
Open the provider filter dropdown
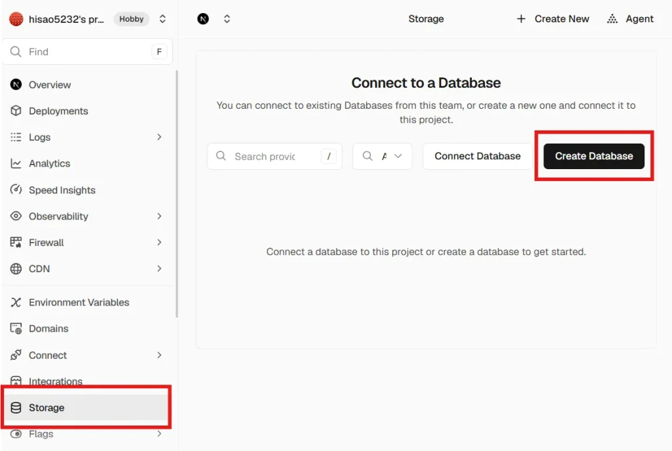[383, 156]
